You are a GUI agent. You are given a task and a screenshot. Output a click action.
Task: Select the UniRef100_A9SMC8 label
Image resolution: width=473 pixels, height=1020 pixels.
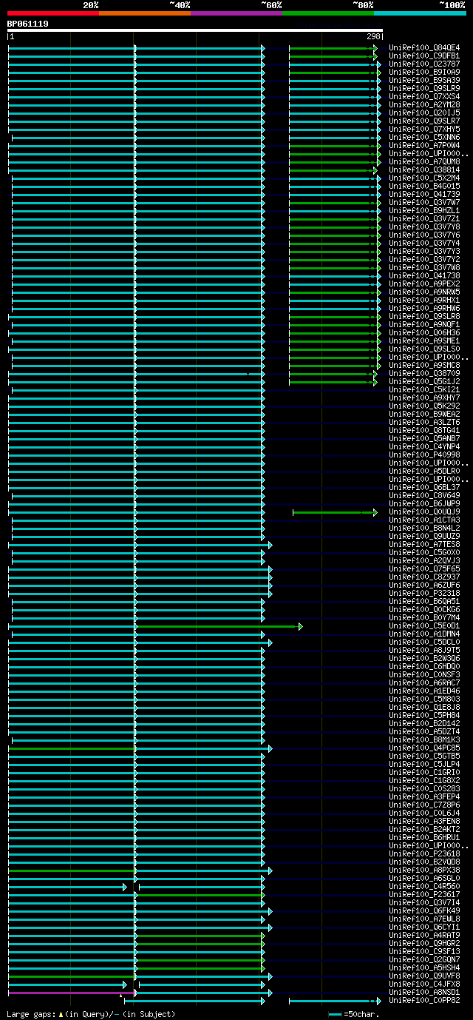[x=424, y=365]
